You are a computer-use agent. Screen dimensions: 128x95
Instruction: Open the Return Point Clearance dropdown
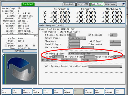(77, 38)
